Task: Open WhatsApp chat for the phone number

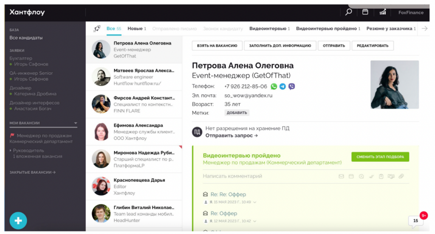Action: (274, 86)
